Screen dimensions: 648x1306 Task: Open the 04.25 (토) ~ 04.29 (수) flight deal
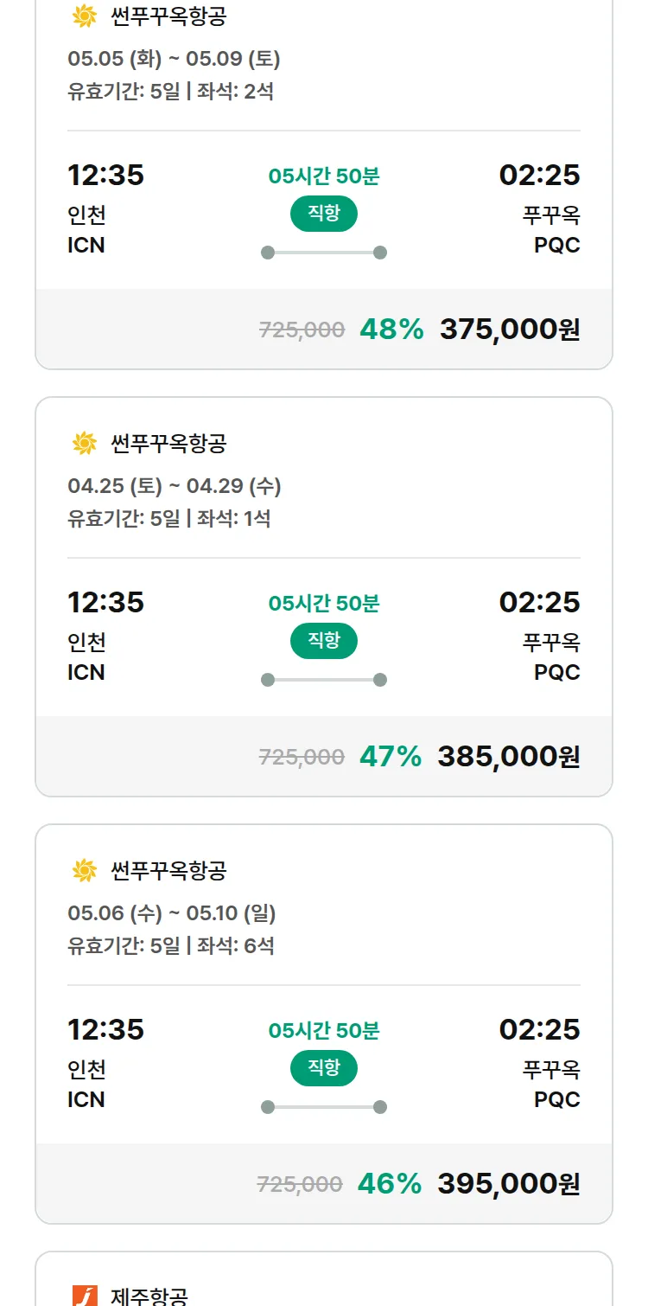coord(174,486)
